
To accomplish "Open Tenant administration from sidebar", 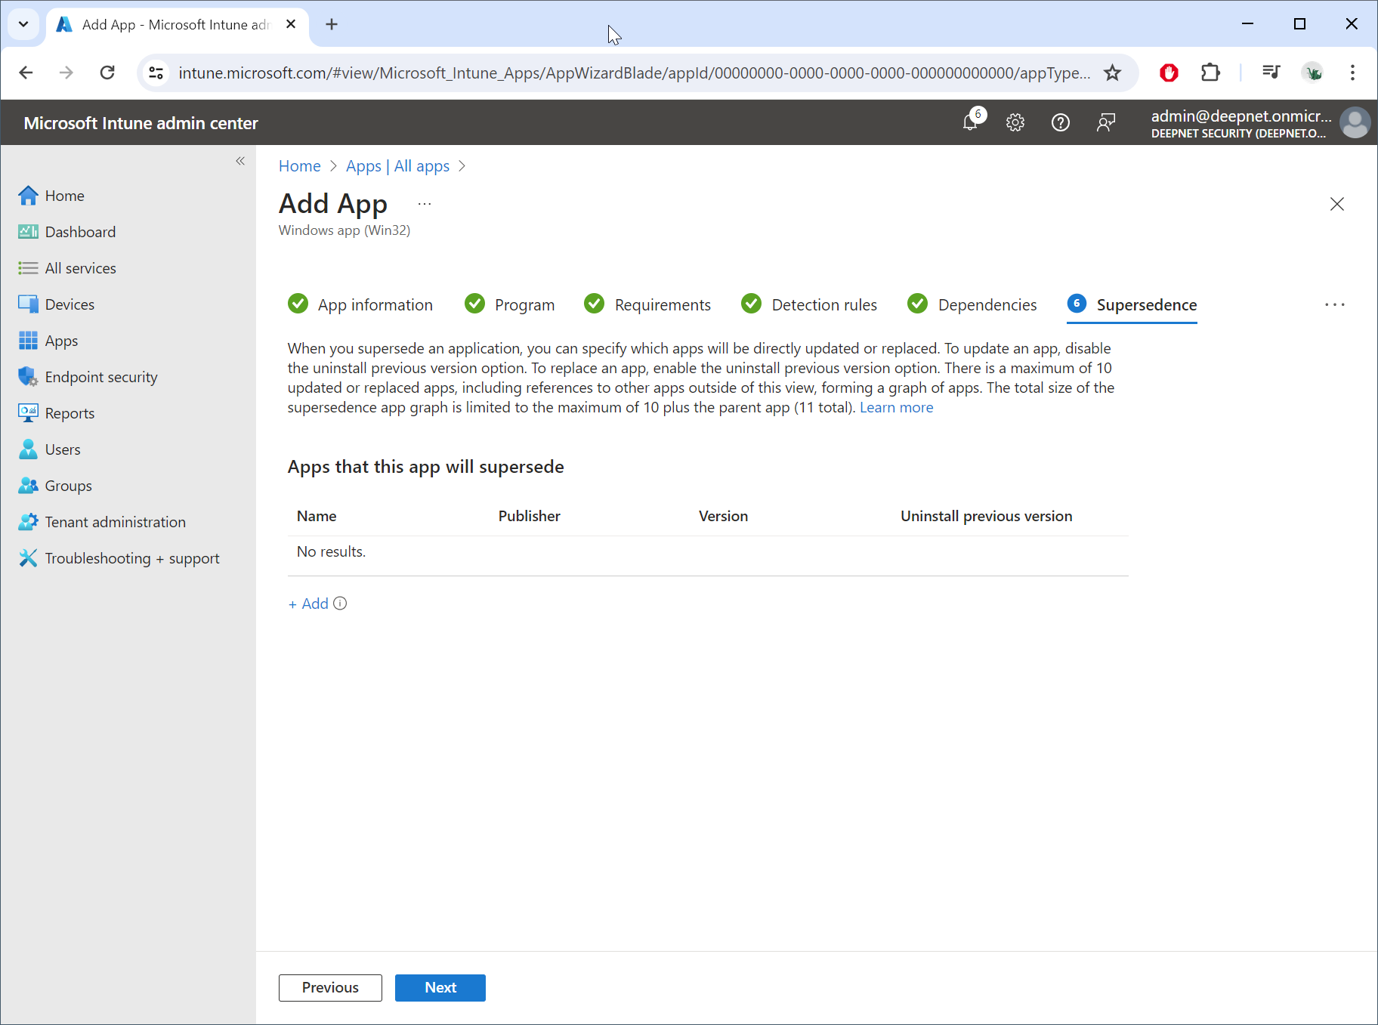I will [115, 522].
